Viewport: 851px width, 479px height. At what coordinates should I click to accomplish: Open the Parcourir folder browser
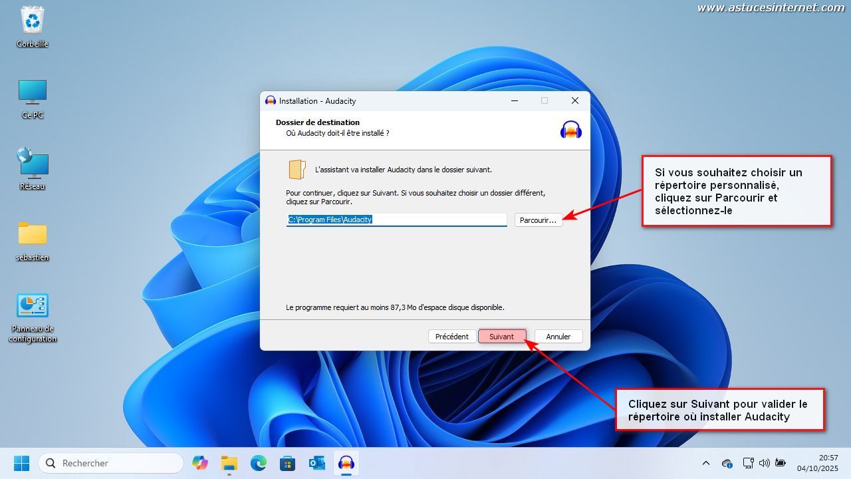(538, 220)
